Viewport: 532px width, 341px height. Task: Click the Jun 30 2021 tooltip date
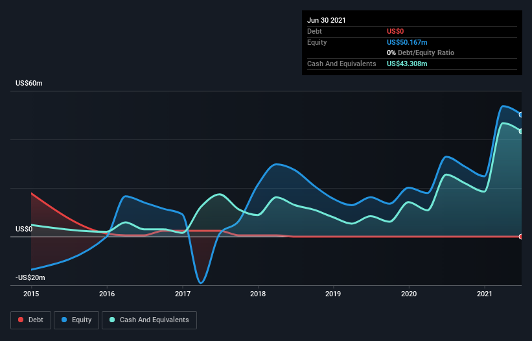point(327,20)
